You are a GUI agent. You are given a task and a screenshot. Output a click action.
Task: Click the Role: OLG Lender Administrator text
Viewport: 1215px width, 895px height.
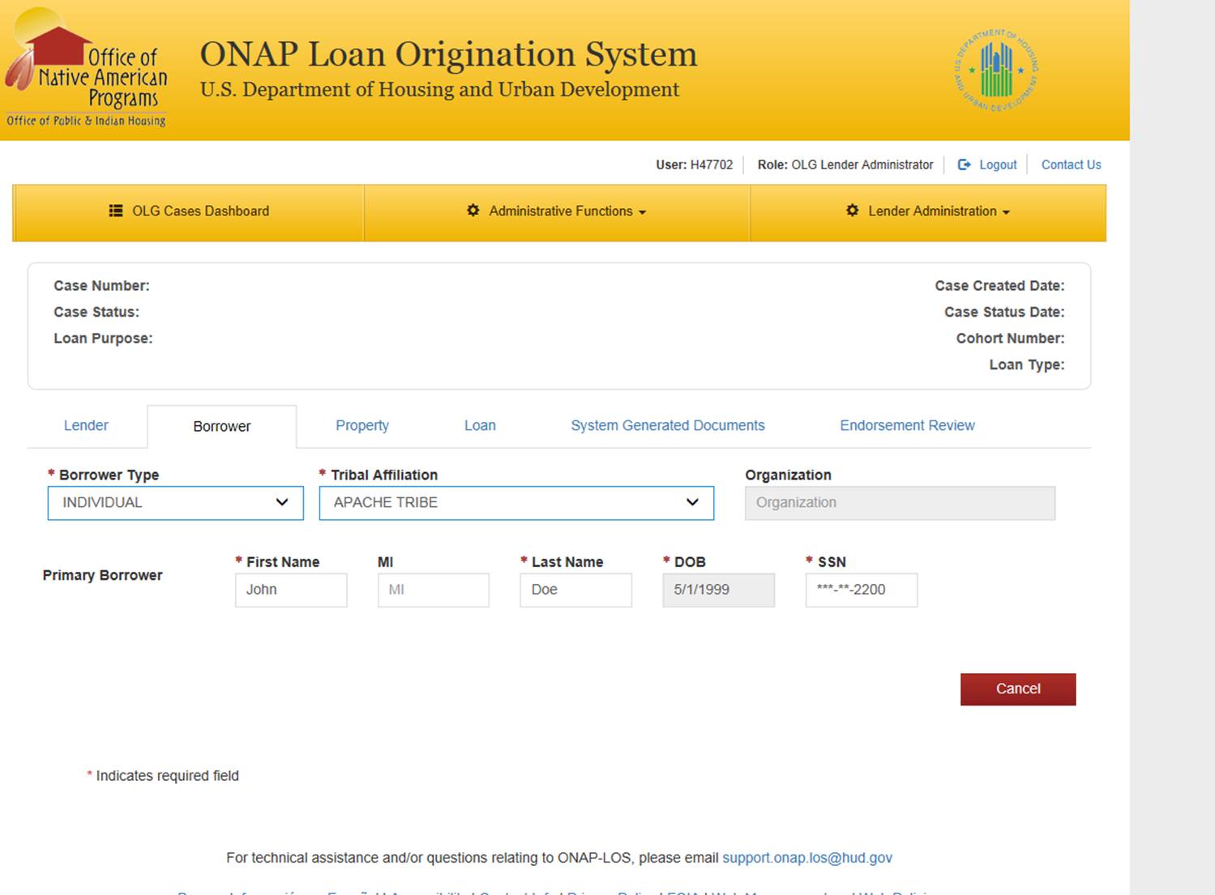tap(845, 164)
